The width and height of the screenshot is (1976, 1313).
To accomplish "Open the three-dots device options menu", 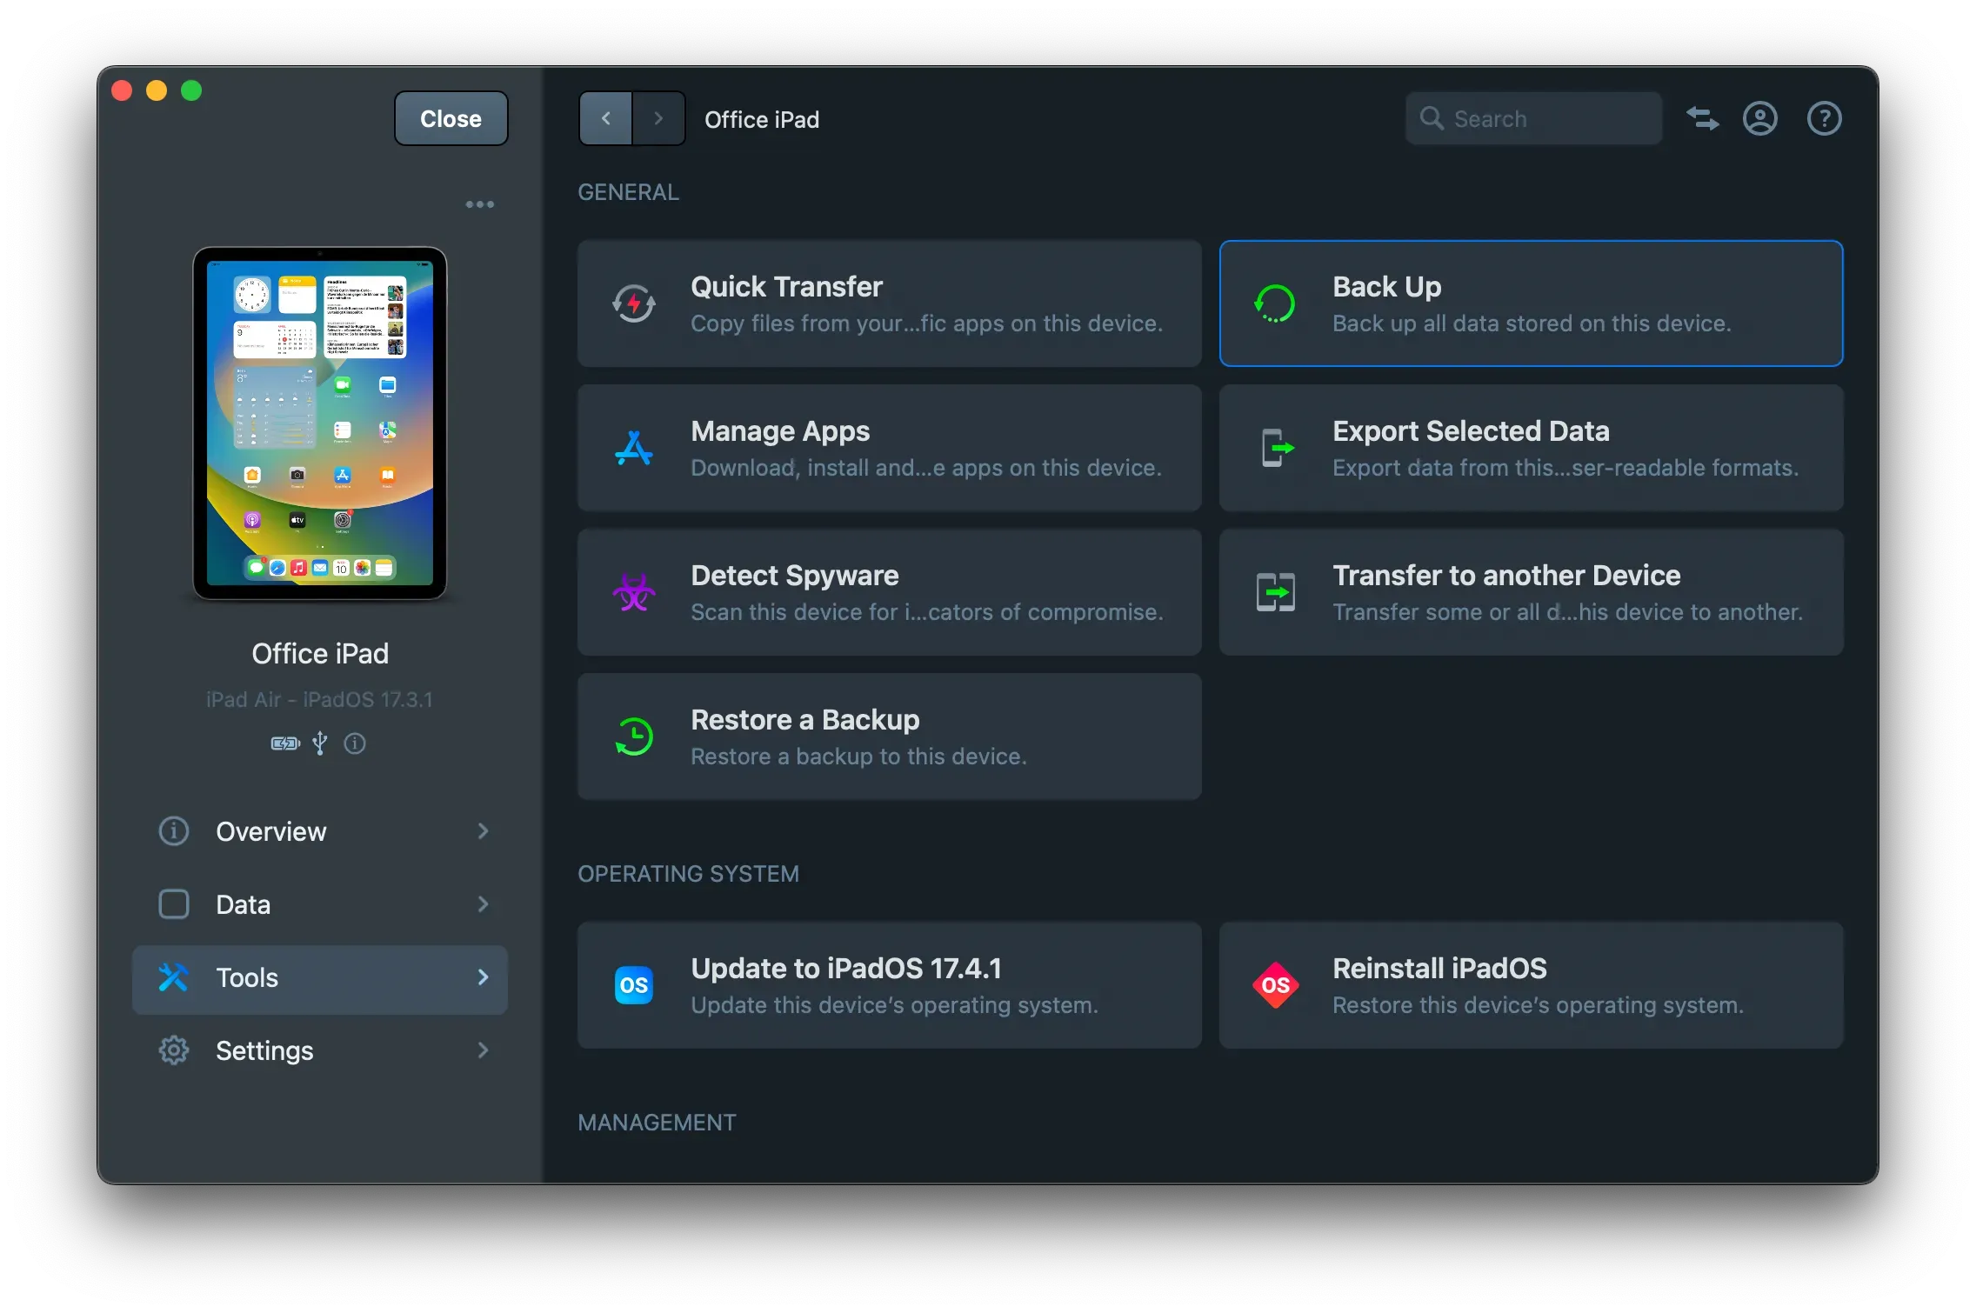I will point(479,204).
